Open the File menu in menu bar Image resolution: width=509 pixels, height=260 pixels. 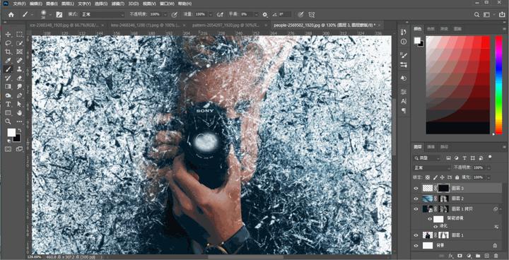tap(19, 4)
